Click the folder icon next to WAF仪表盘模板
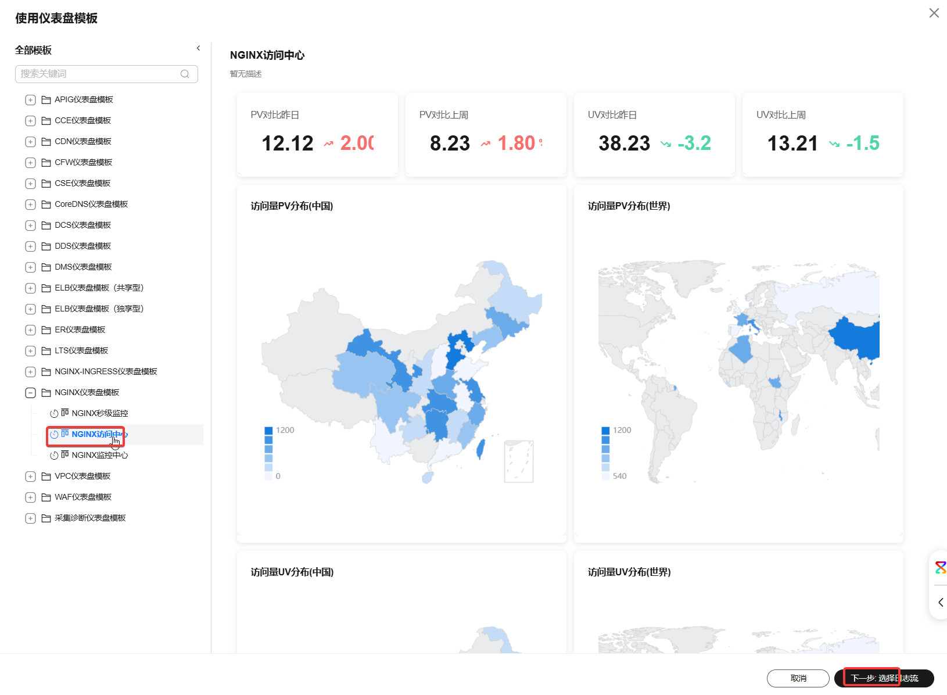Image resolution: width=947 pixels, height=695 pixels. [x=46, y=497]
